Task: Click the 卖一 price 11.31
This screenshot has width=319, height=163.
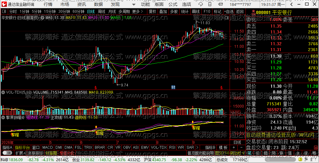Action: coord(276,50)
